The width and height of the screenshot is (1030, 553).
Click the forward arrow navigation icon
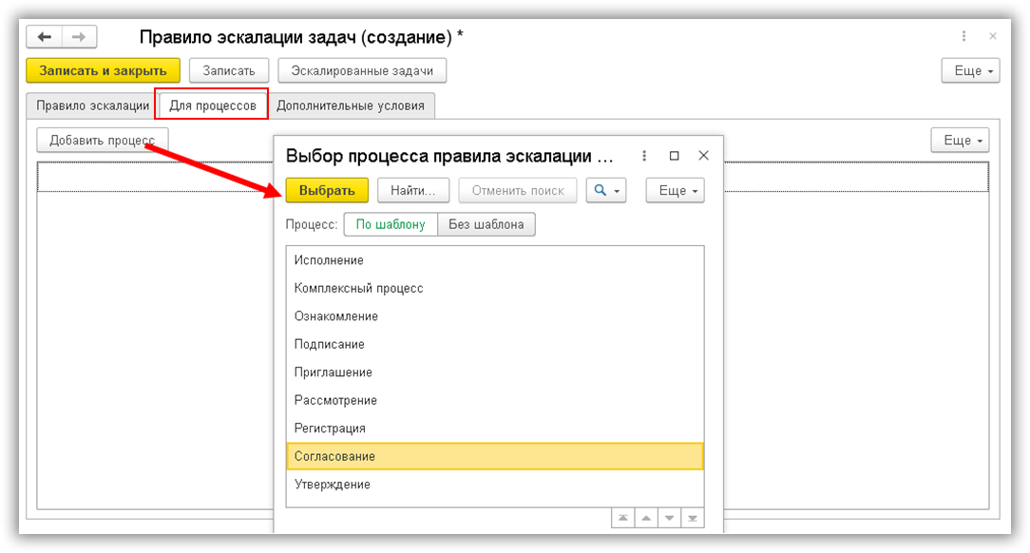click(x=78, y=37)
